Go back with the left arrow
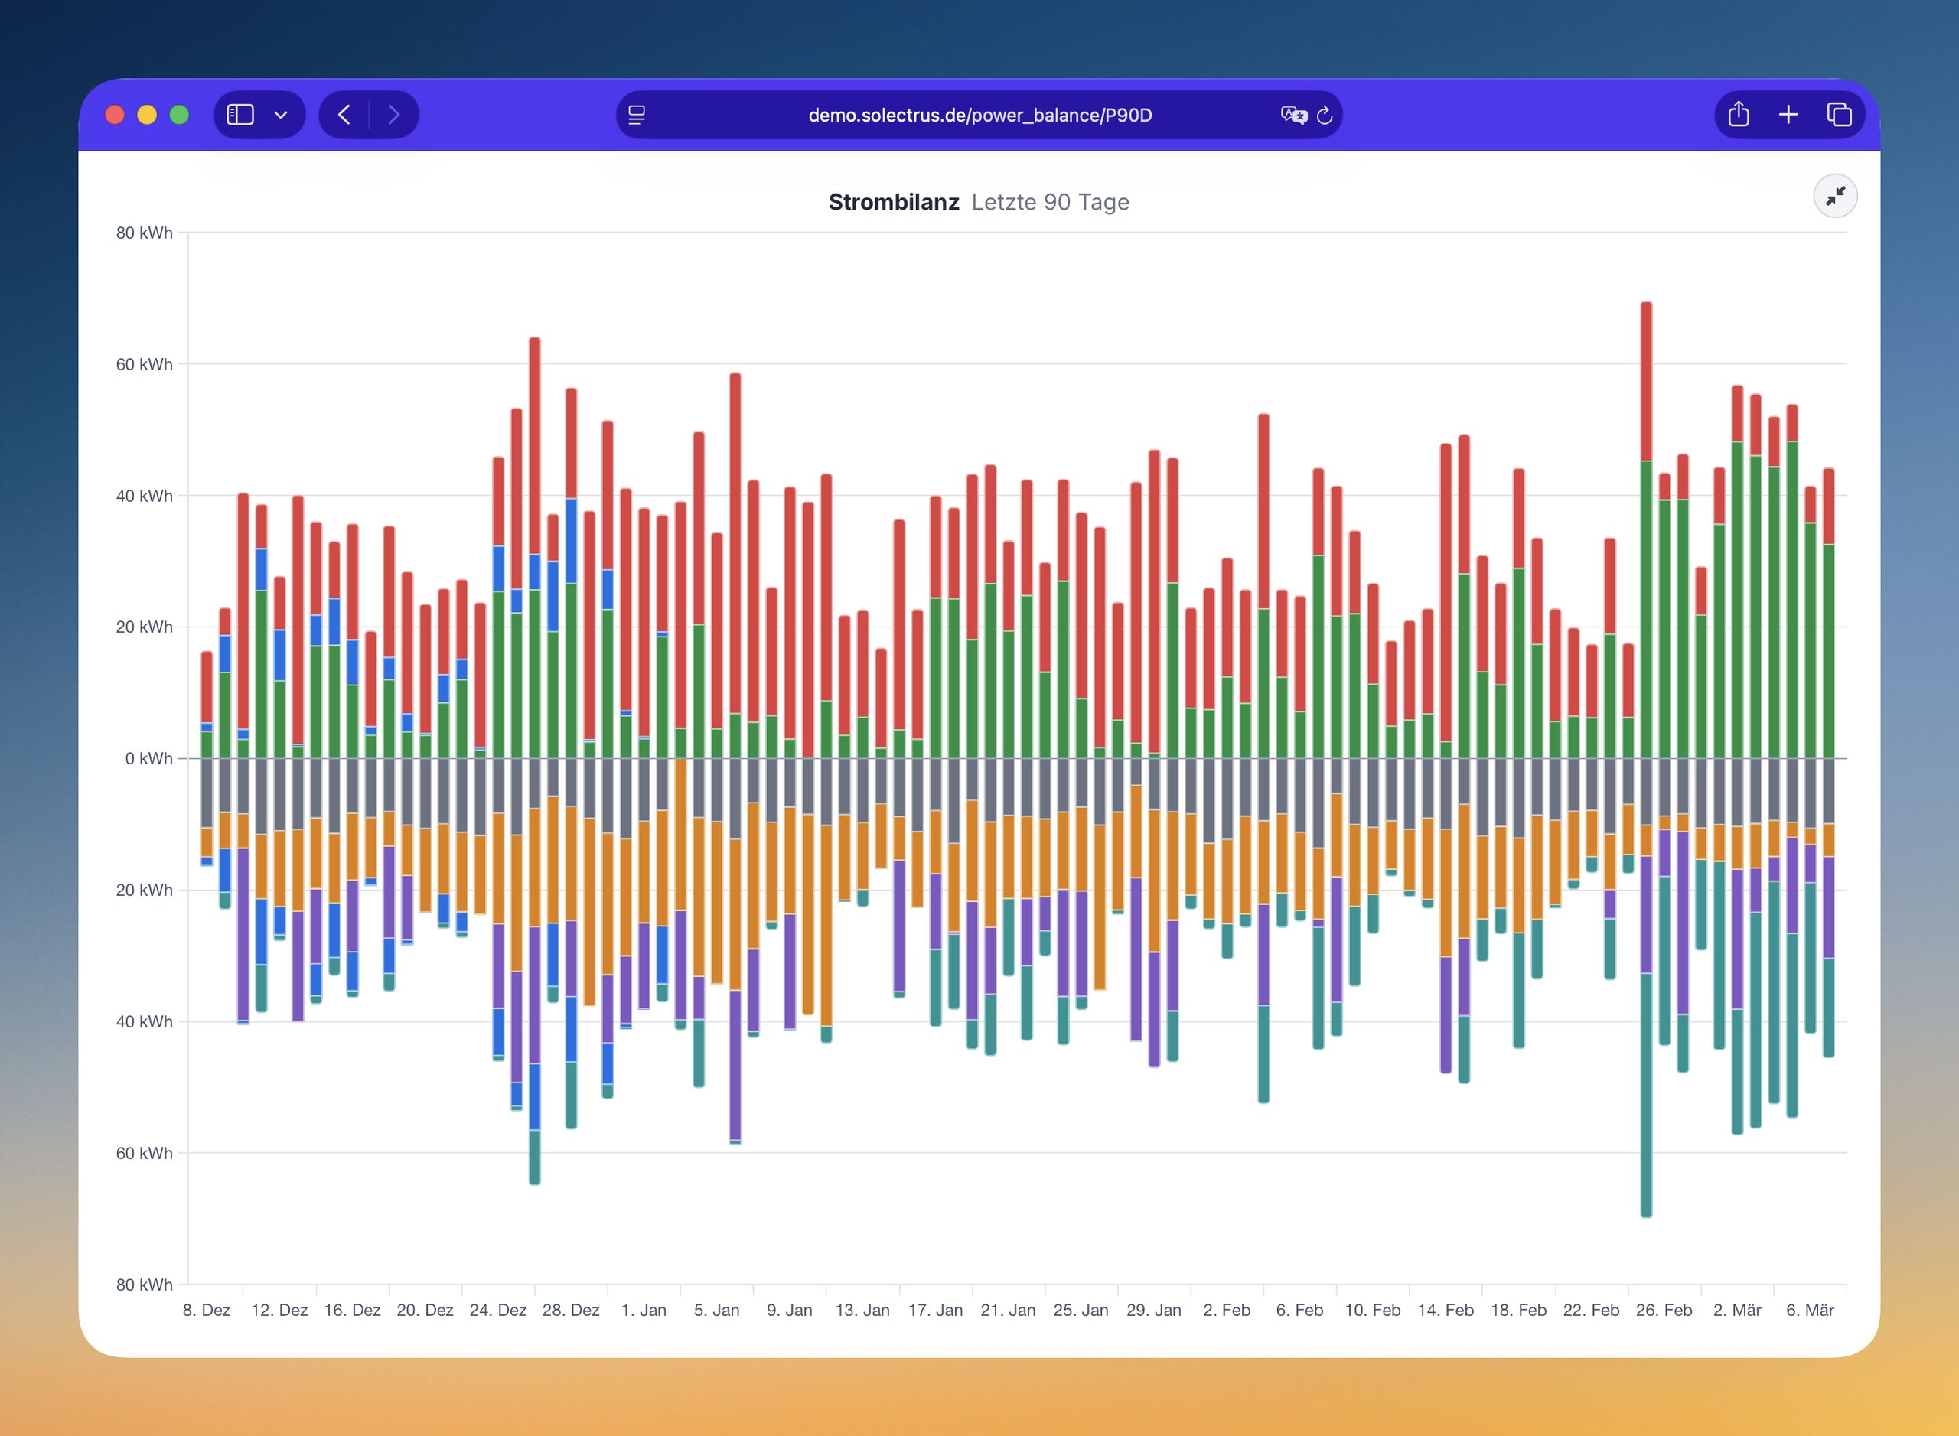Screen dimensions: 1959x1436 point(344,115)
